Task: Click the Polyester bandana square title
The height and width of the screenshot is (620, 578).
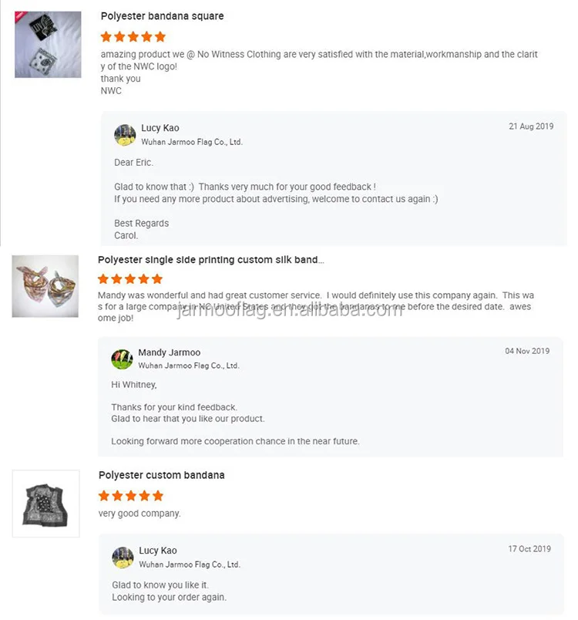Action: pyautogui.click(x=163, y=16)
